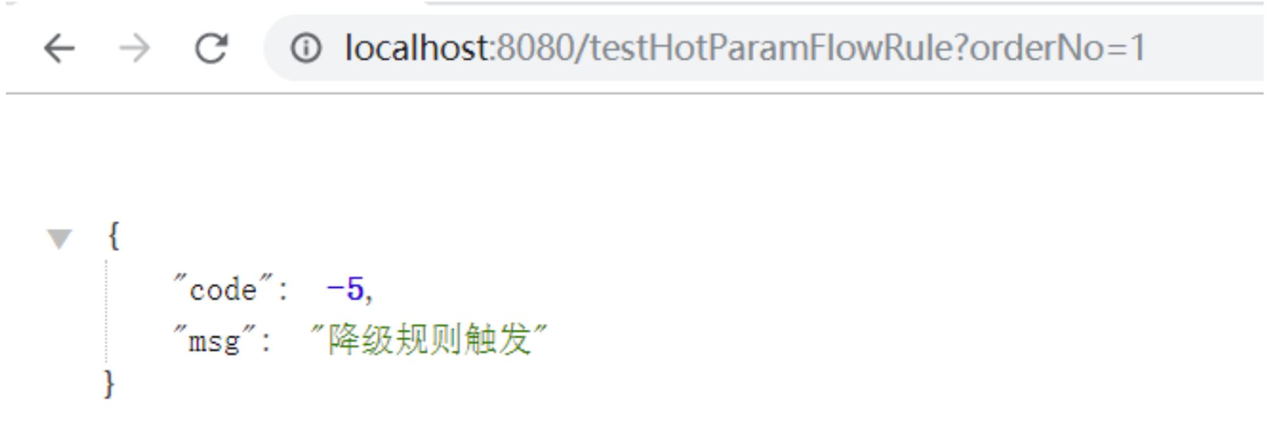1267x428 pixels.
Task: Click the dotted indent guide line beside the JSON keys
Action: [106, 312]
